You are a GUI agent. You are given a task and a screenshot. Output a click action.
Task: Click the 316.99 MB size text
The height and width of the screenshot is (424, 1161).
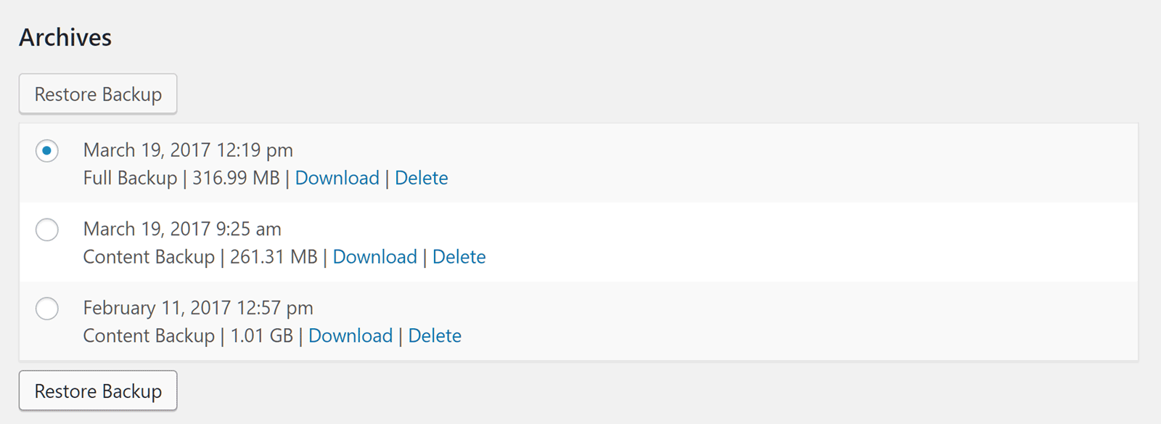[236, 178]
